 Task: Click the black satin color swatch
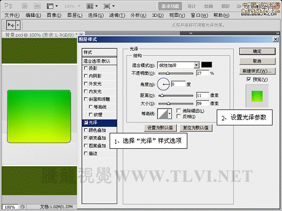click(206, 65)
